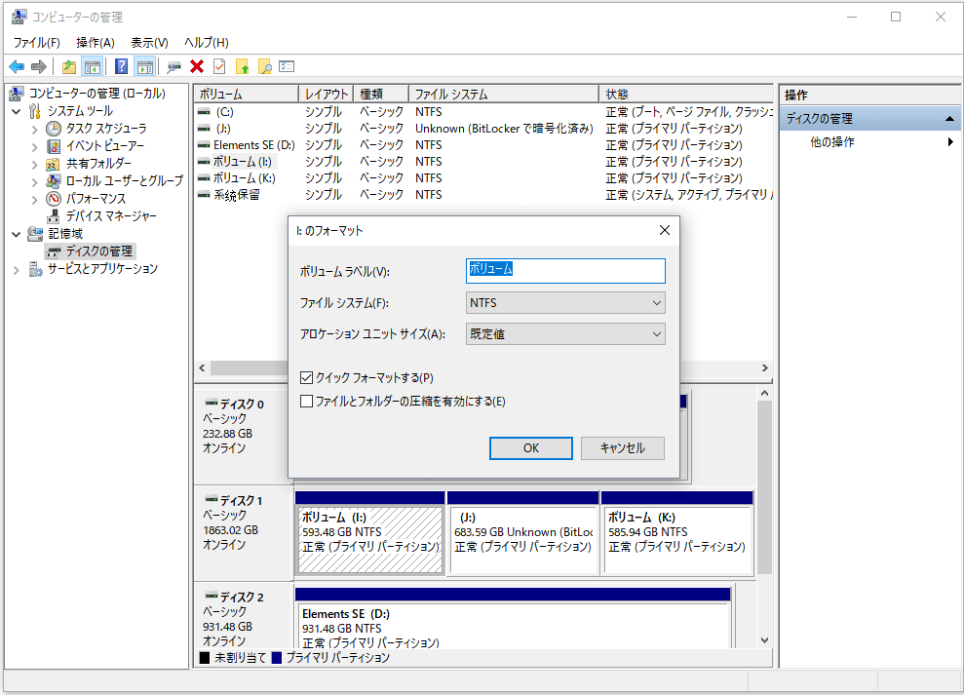Click the volume label text field
This screenshot has height=695, width=964.
pyautogui.click(x=566, y=270)
